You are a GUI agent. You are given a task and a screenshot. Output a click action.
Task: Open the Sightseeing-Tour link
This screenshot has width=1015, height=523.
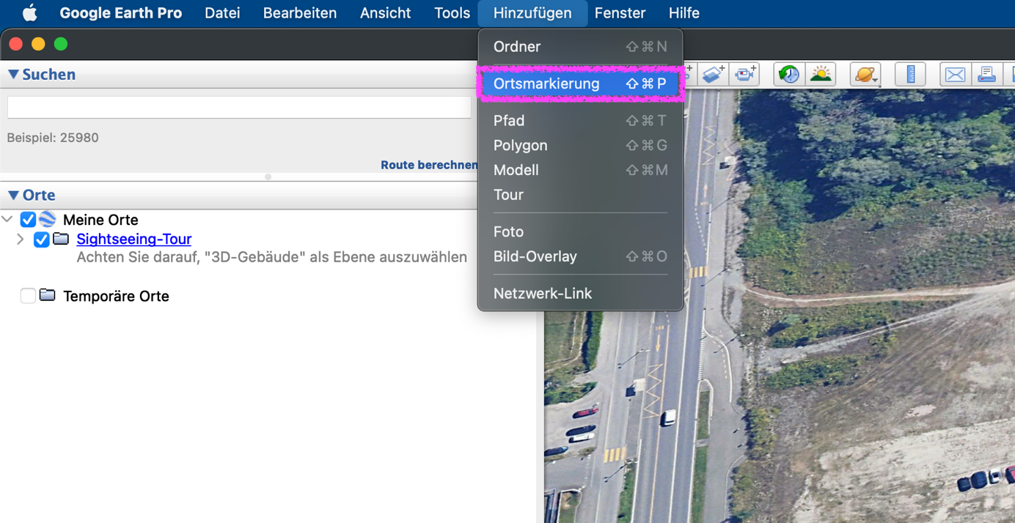pyautogui.click(x=133, y=239)
